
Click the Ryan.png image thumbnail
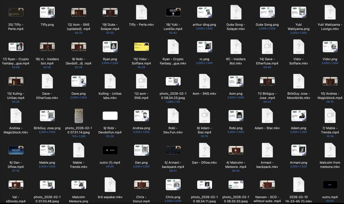pyautogui.click(x=110, y=47)
